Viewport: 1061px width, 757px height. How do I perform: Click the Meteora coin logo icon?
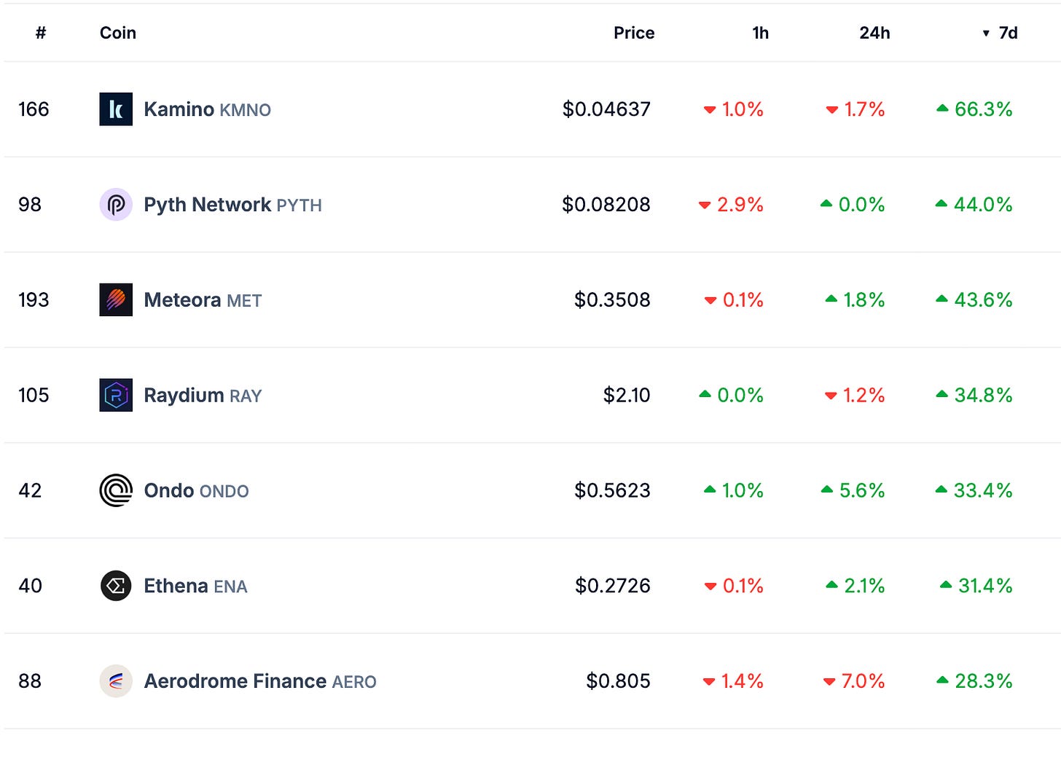(x=116, y=300)
